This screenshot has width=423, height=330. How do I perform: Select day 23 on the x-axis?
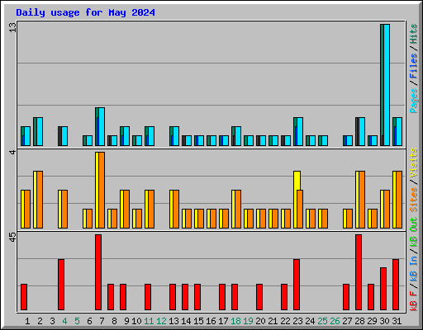[297, 321]
